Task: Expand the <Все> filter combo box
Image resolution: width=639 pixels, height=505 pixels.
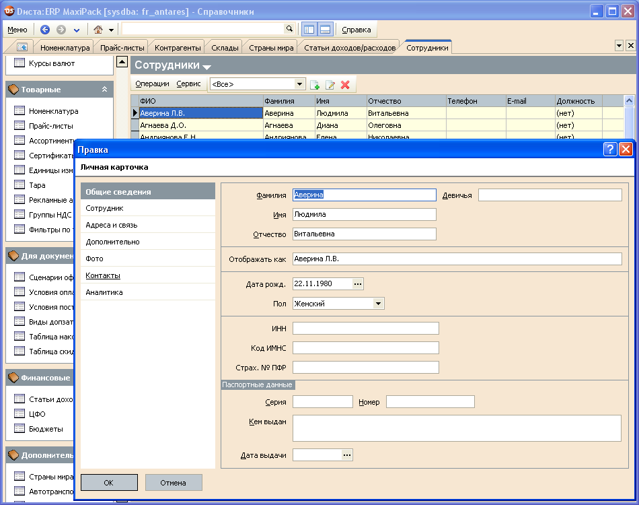Action: coord(300,84)
